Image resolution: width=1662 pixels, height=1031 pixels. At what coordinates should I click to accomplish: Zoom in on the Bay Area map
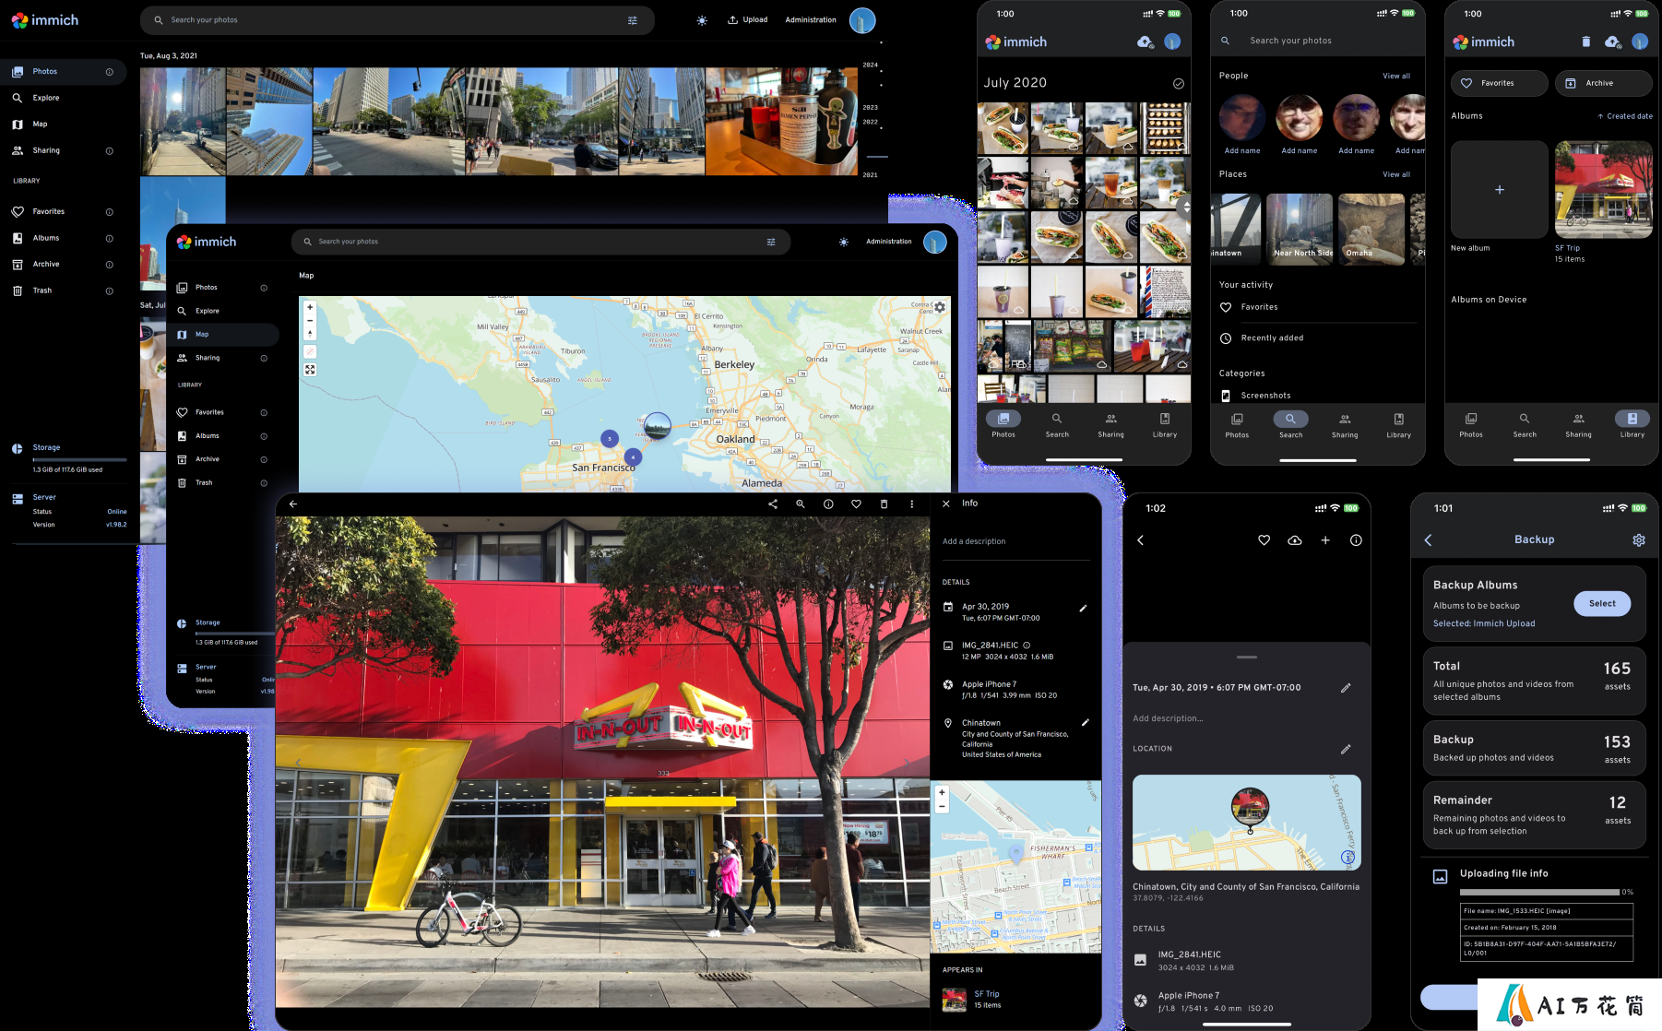click(x=310, y=307)
